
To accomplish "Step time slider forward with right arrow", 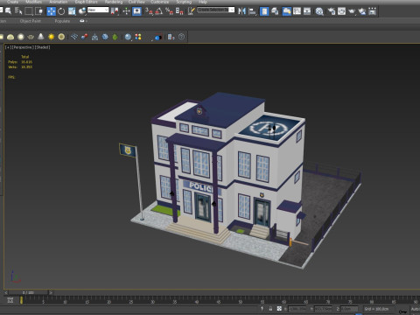I will [51, 292].
